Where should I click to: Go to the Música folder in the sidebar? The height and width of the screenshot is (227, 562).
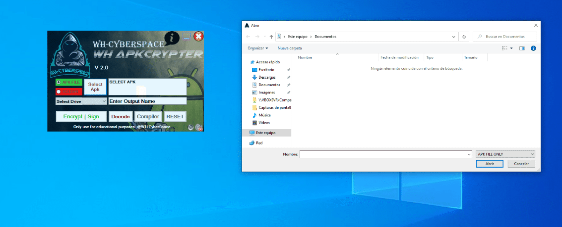[264, 115]
